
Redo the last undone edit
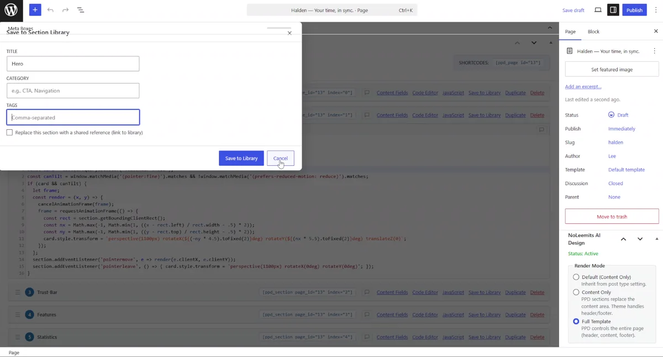pyautogui.click(x=65, y=10)
